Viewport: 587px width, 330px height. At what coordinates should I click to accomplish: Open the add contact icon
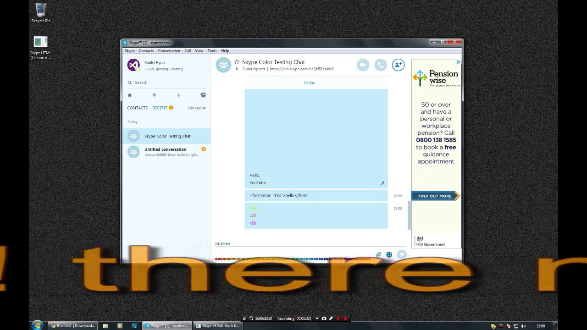(203, 95)
